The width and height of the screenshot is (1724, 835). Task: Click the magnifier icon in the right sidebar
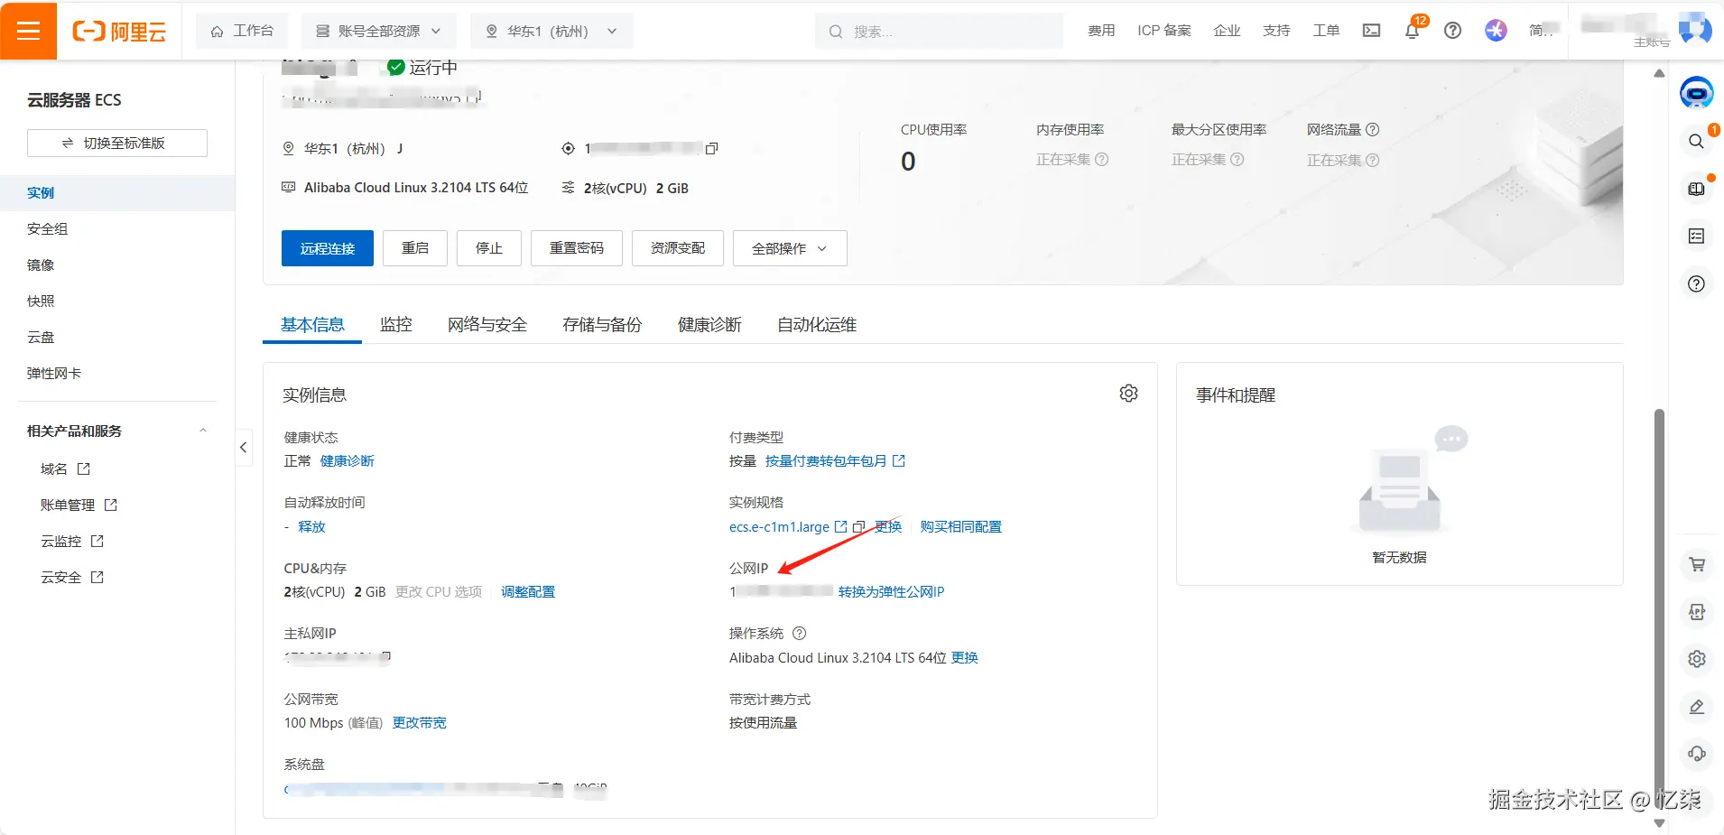pos(1697,141)
